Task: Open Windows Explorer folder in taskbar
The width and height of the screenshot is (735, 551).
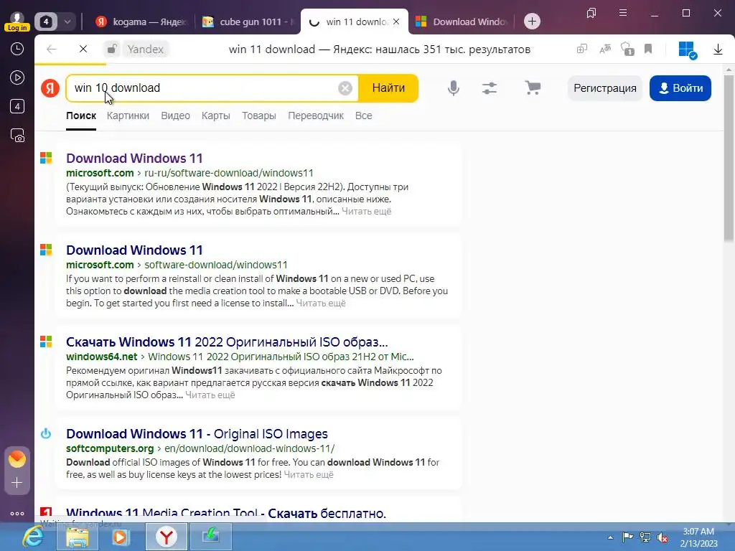Action: pos(78,537)
